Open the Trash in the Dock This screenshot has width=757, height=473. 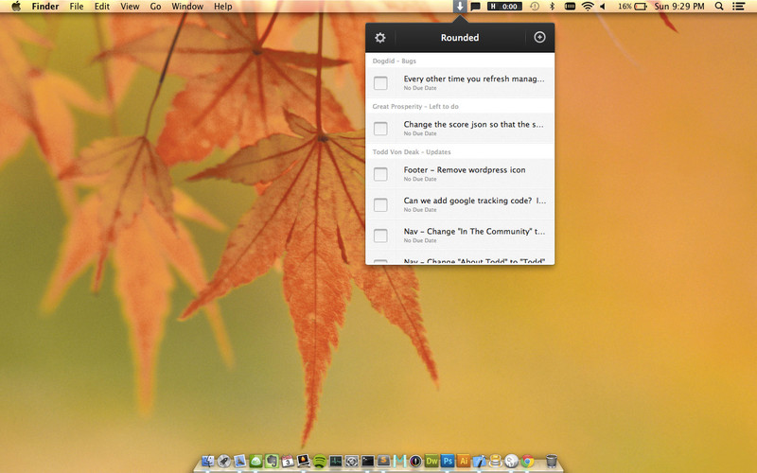tap(552, 461)
